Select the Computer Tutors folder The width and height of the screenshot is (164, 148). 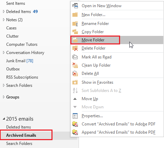22,44
